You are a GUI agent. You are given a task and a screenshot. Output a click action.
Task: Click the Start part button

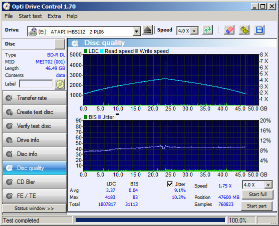pos(257,206)
